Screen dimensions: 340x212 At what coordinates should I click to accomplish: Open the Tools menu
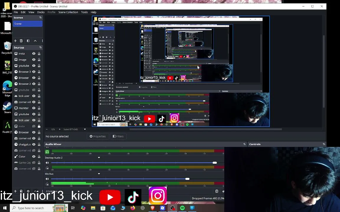(84, 12)
